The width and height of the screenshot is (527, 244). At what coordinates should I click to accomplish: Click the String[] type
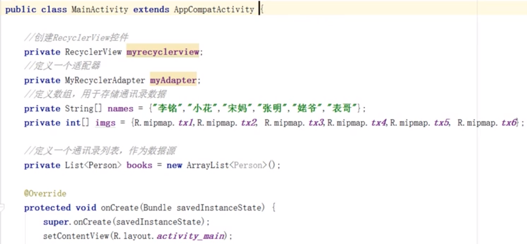84,109
